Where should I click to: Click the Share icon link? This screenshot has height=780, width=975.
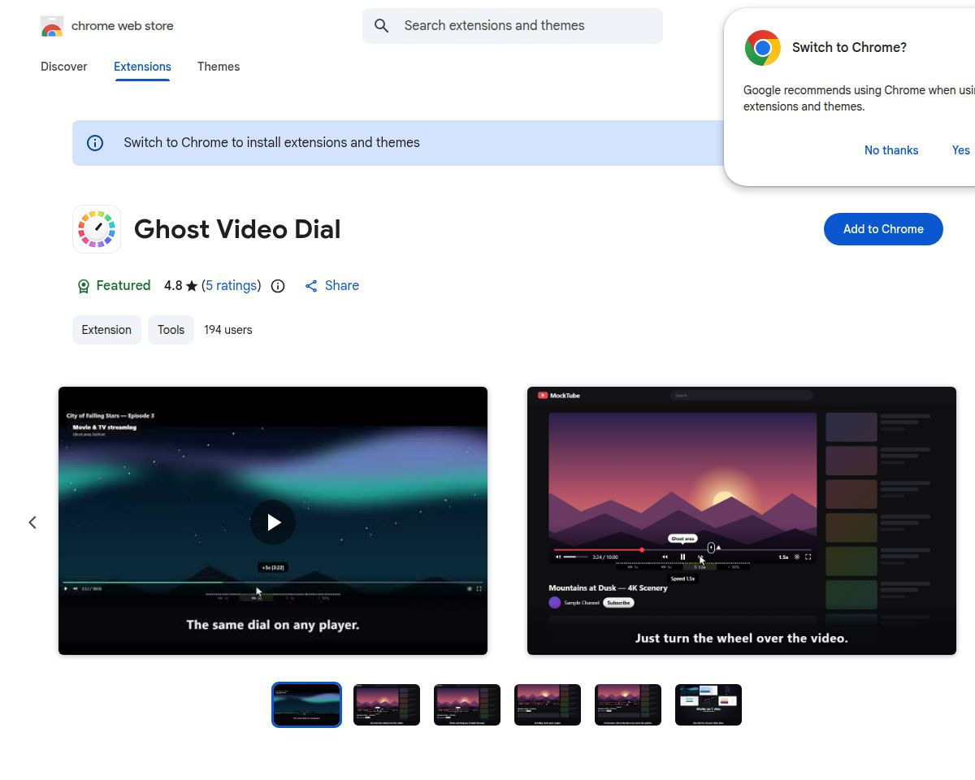pyautogui.click(x=331, y=285)
